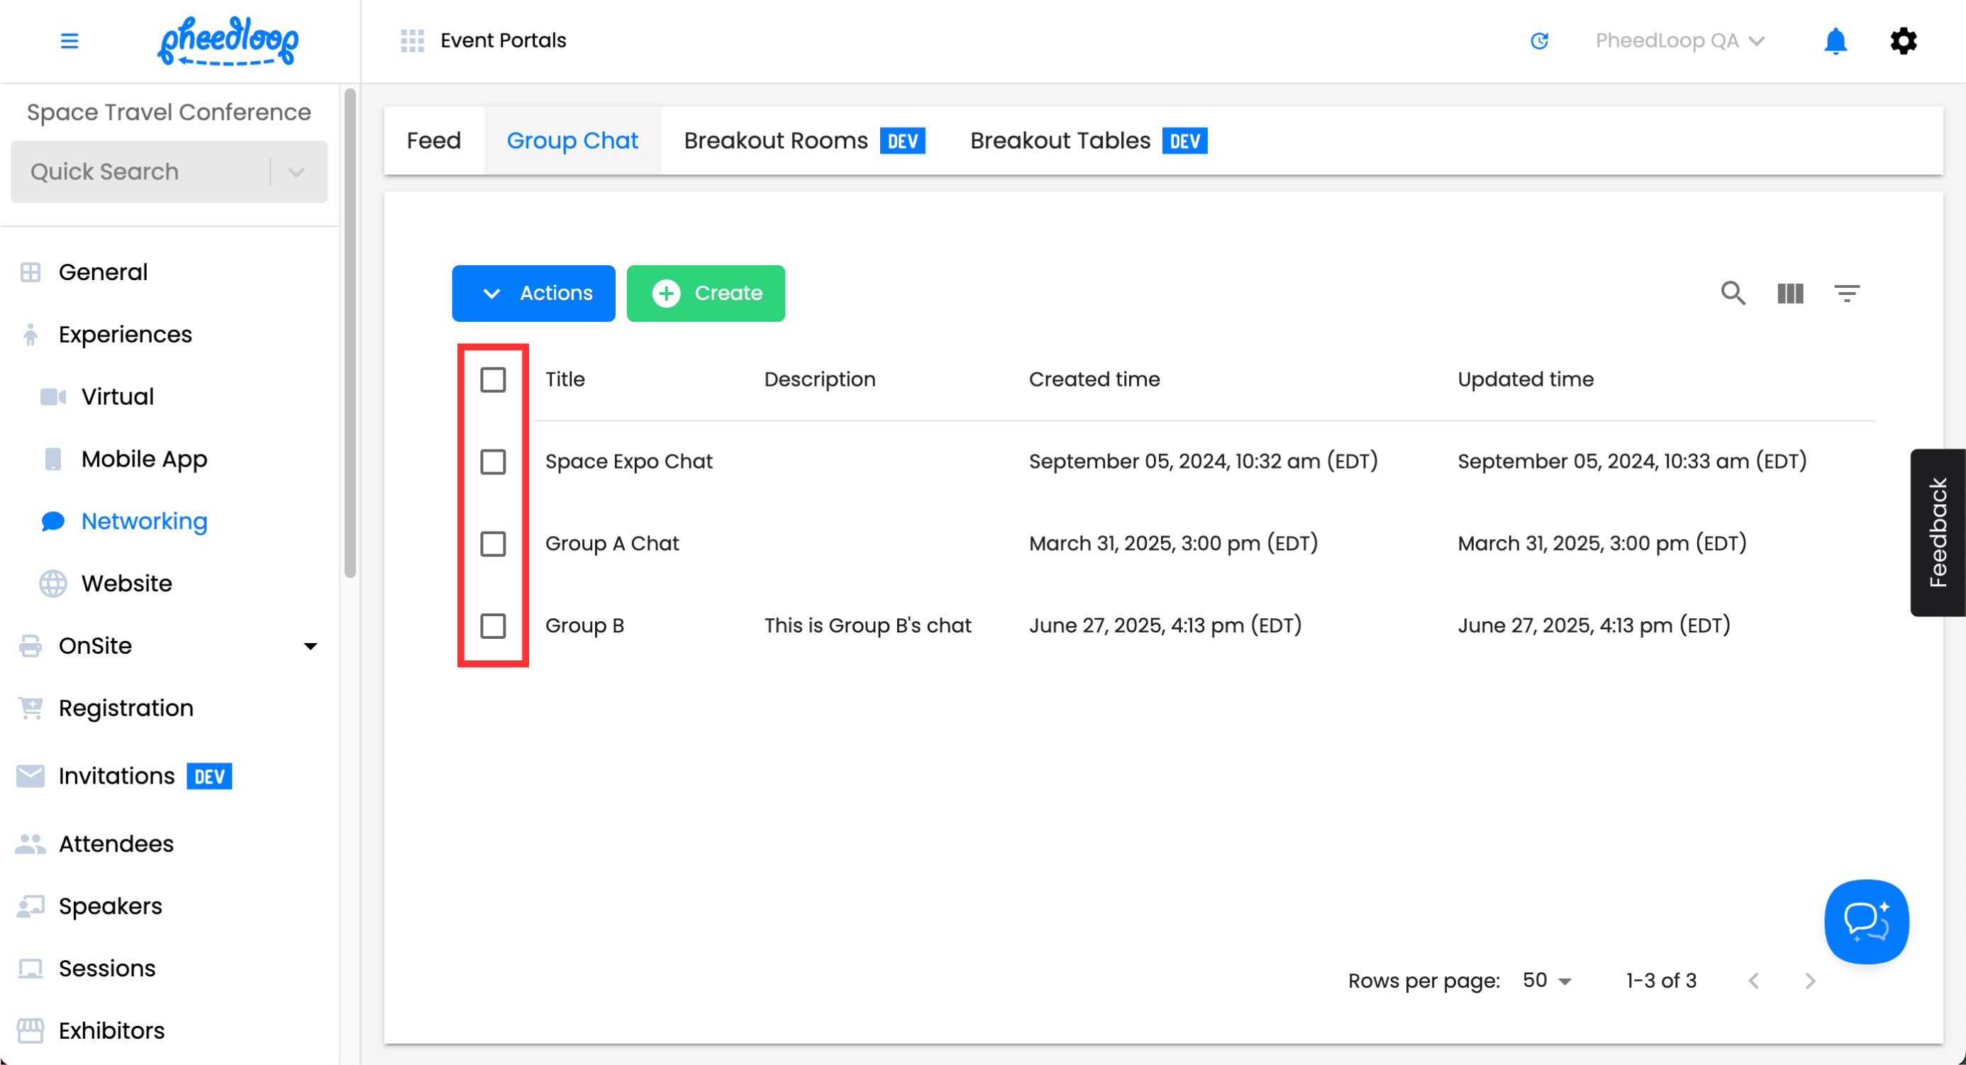
Task: Open the Actions dropdown
Action: 533,293
